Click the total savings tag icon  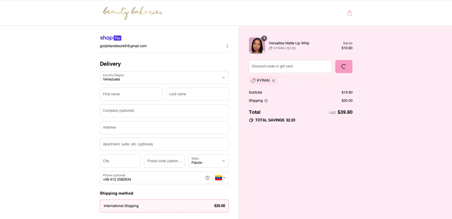click(251, 120)
